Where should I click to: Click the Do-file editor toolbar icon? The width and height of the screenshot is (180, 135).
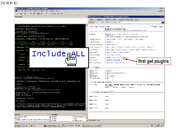[41, 14]
